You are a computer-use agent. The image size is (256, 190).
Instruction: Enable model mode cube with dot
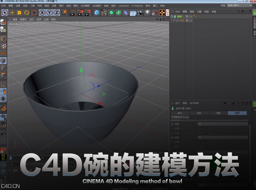3,61
